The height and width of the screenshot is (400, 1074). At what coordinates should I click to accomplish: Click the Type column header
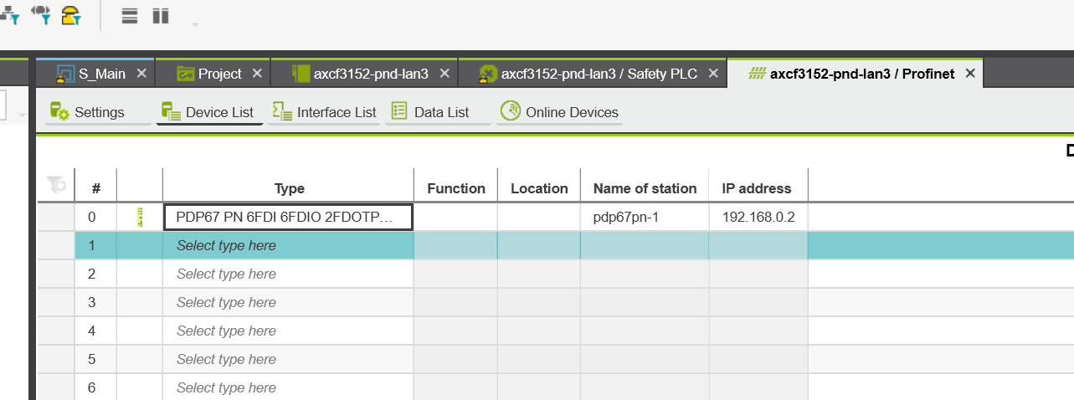point(289,188)
